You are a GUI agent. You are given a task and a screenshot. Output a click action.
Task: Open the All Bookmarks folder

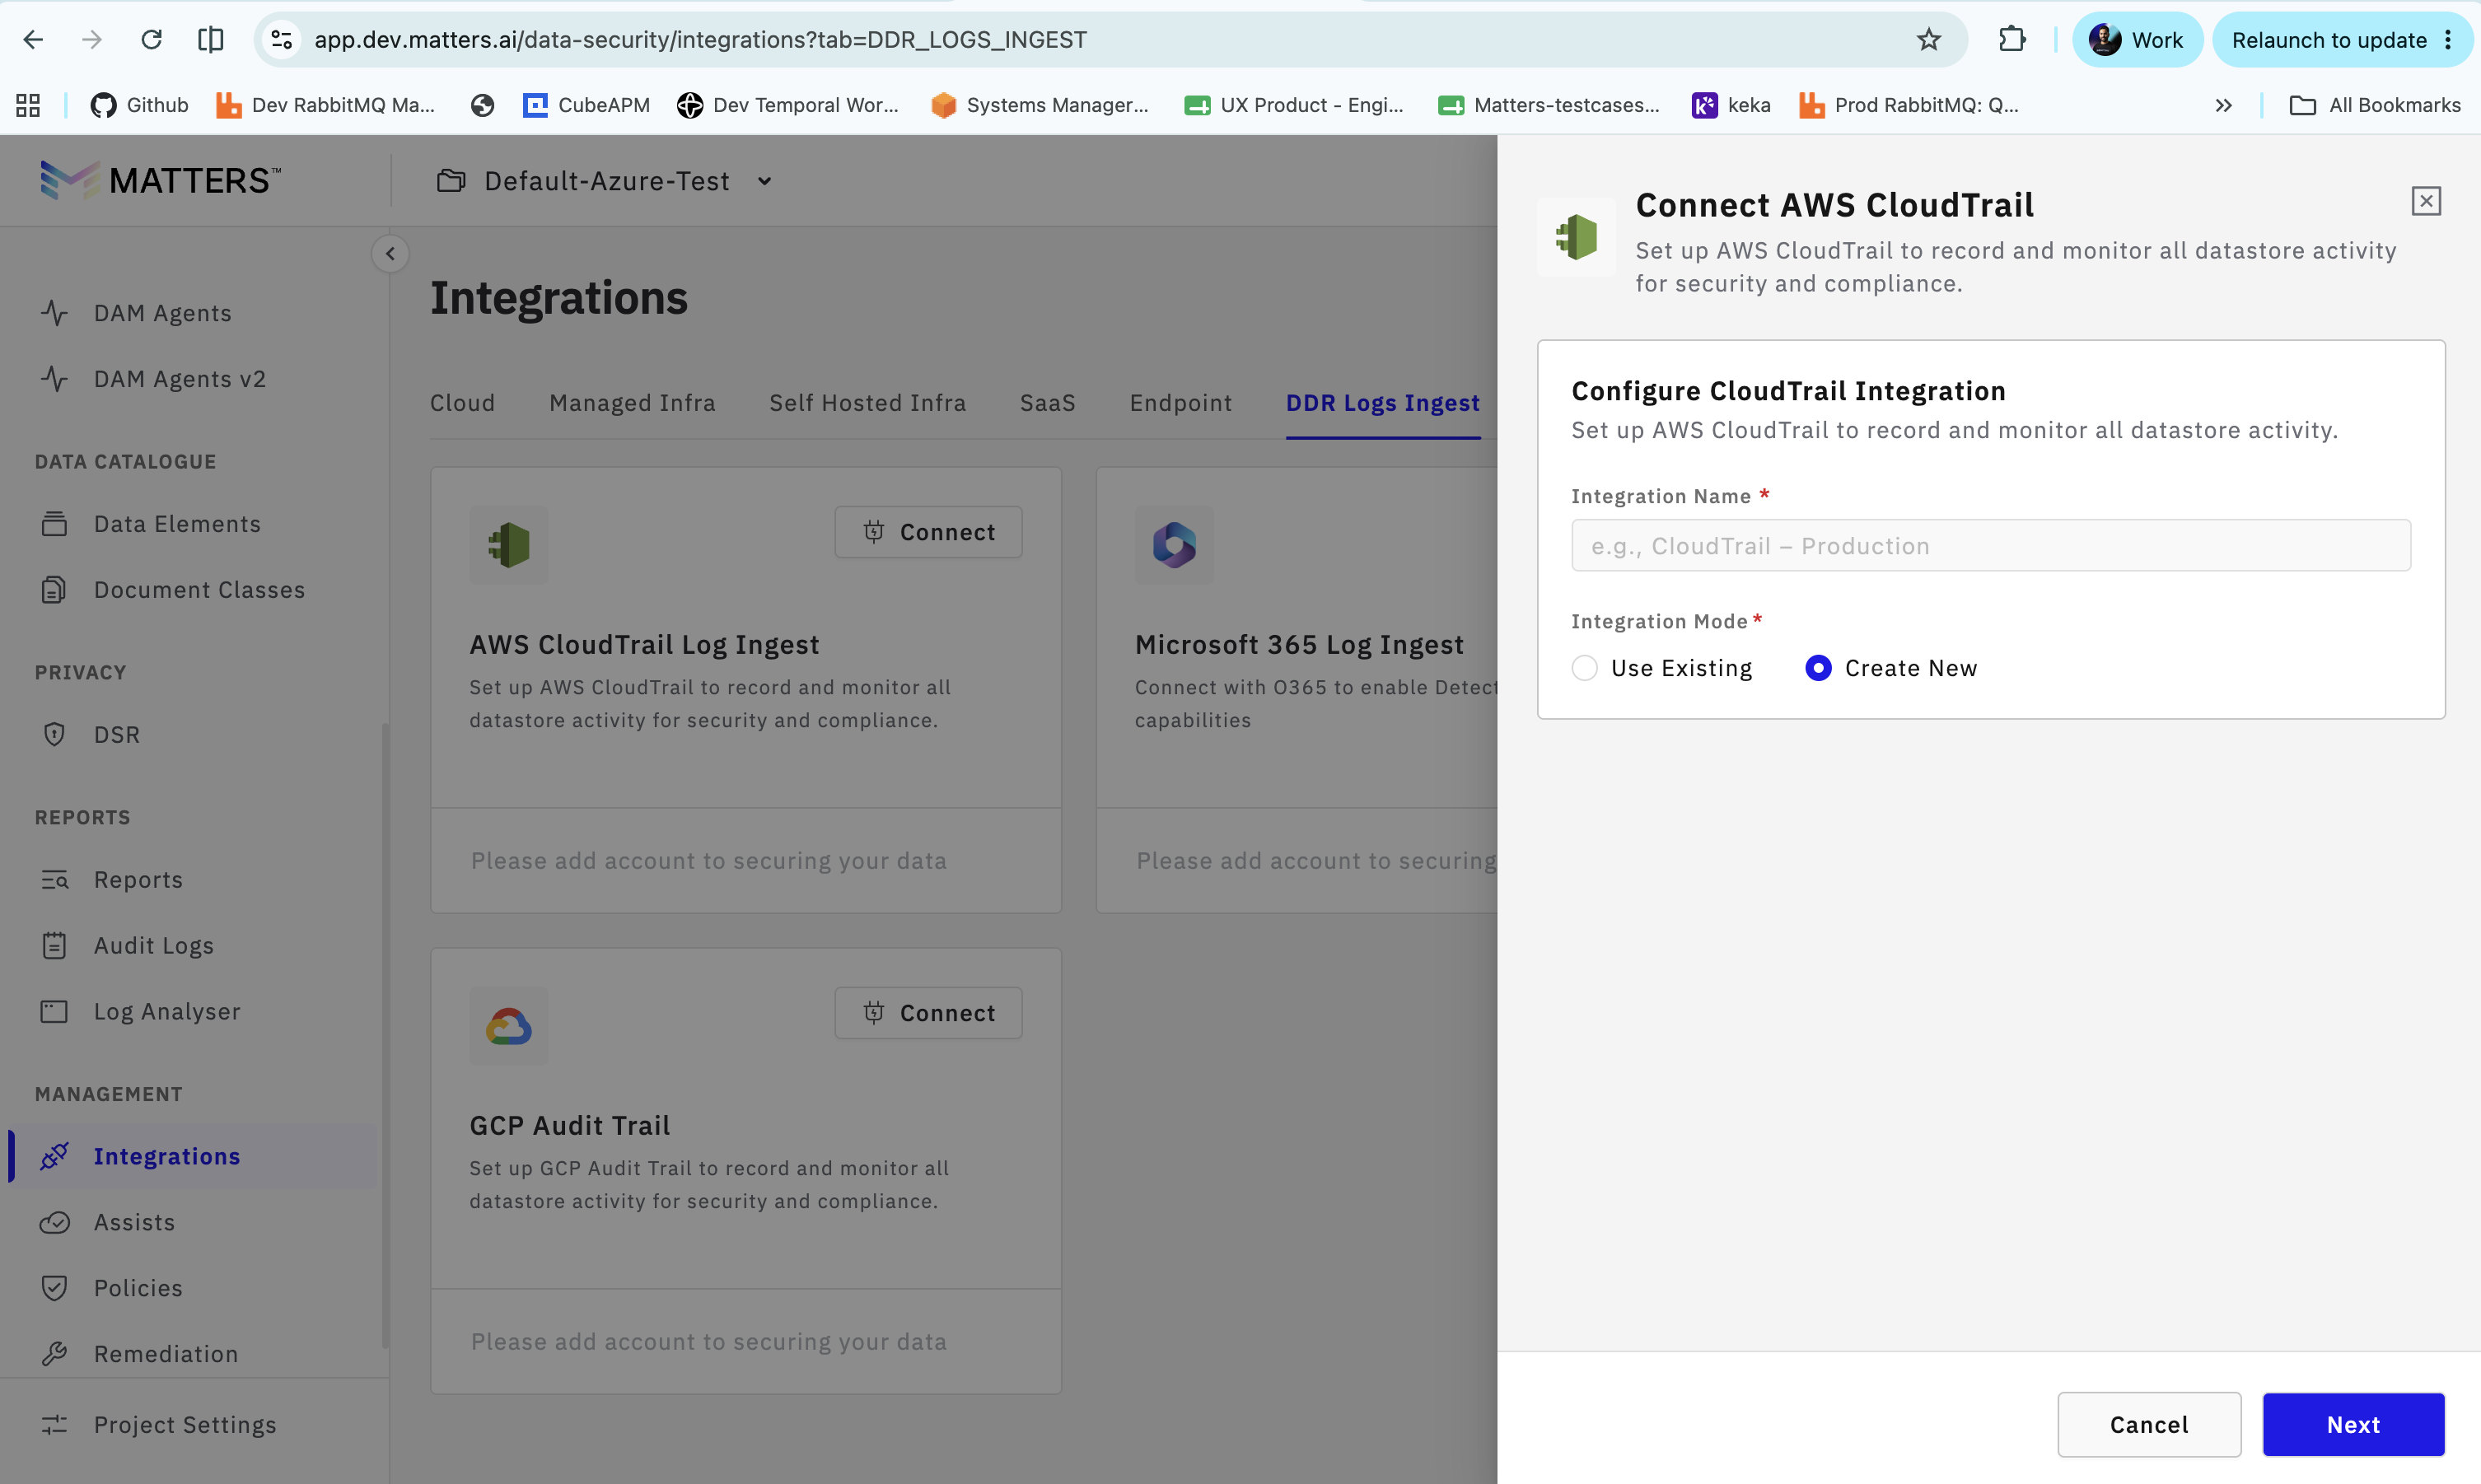(2375, 105)
